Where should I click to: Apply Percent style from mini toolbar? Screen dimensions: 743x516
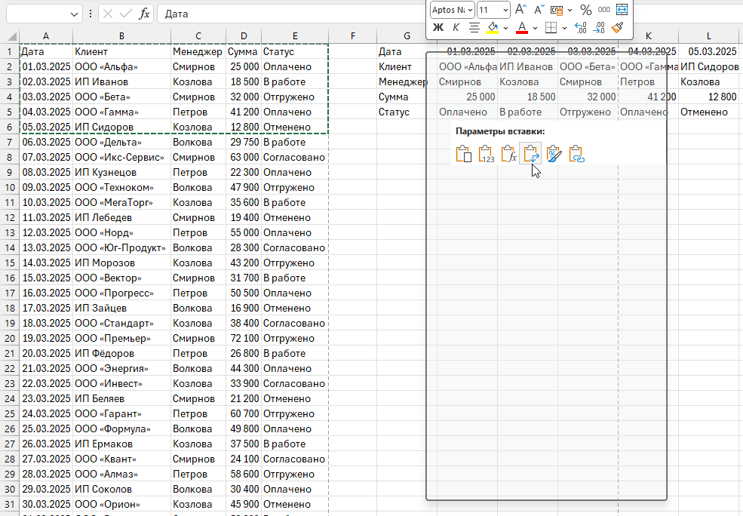tap(585, 10)
